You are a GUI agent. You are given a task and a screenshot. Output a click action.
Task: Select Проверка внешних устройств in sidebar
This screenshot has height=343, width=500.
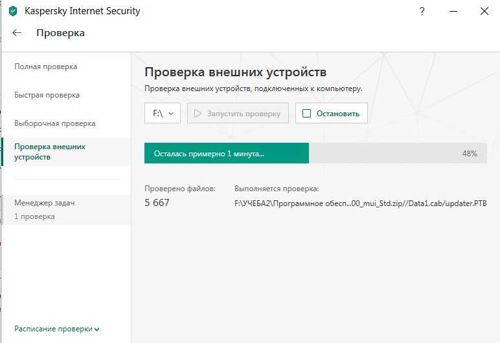pyautogui.click(x=66, y=152)
